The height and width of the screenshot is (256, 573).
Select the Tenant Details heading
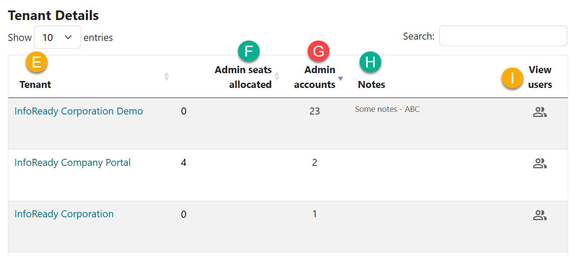pyautogui.click(x=53, y=16)
